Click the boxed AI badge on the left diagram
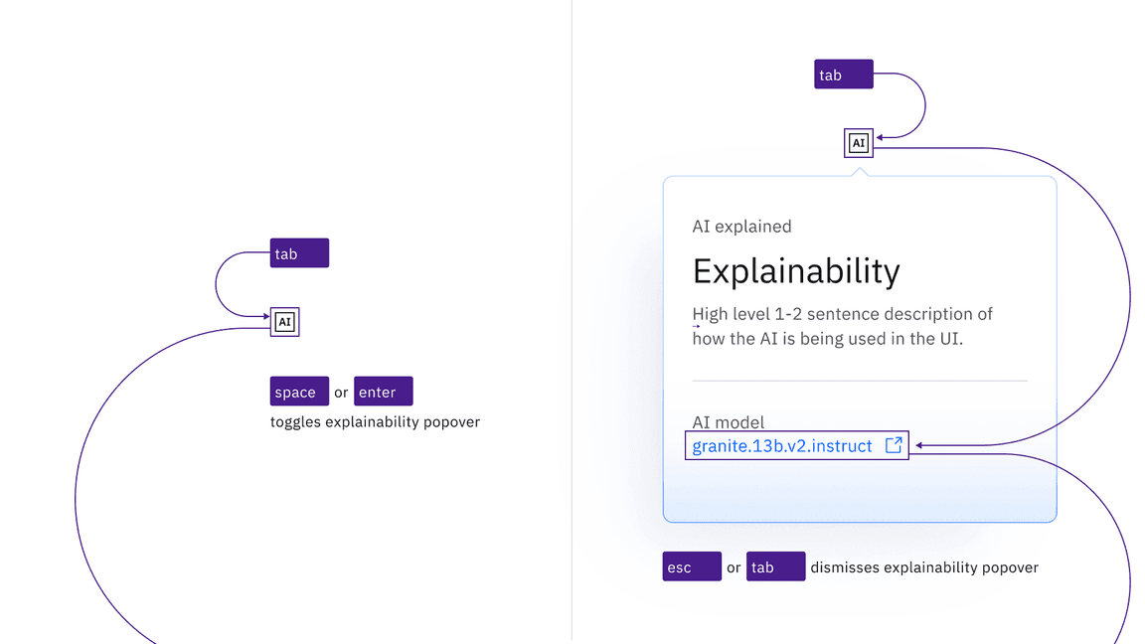The width and height of the screenshot is (1145, 644). (285, 321)
